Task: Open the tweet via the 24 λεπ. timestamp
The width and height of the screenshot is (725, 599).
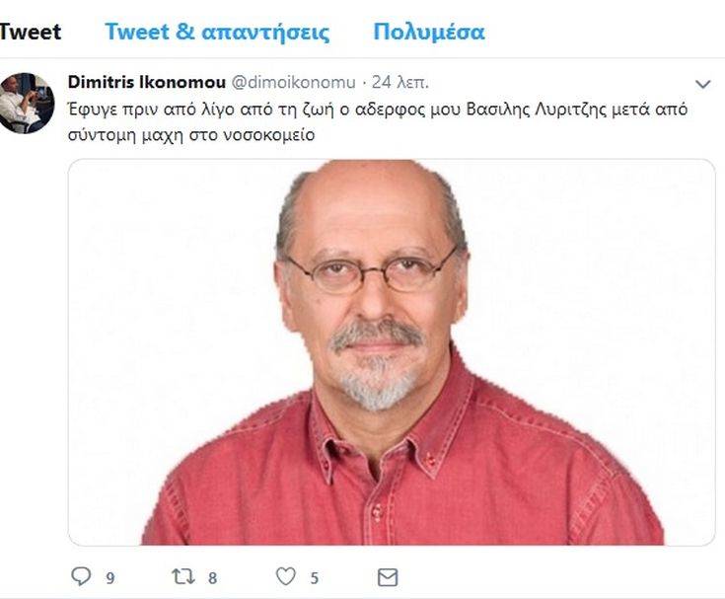Action: (x=400, y=82)
